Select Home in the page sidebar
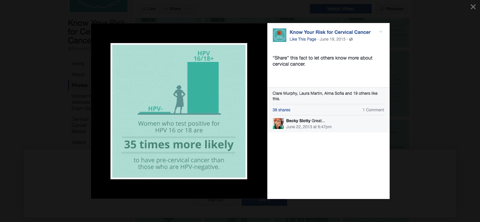This screenshot has width=480, height=222. [x=78, y=64]
